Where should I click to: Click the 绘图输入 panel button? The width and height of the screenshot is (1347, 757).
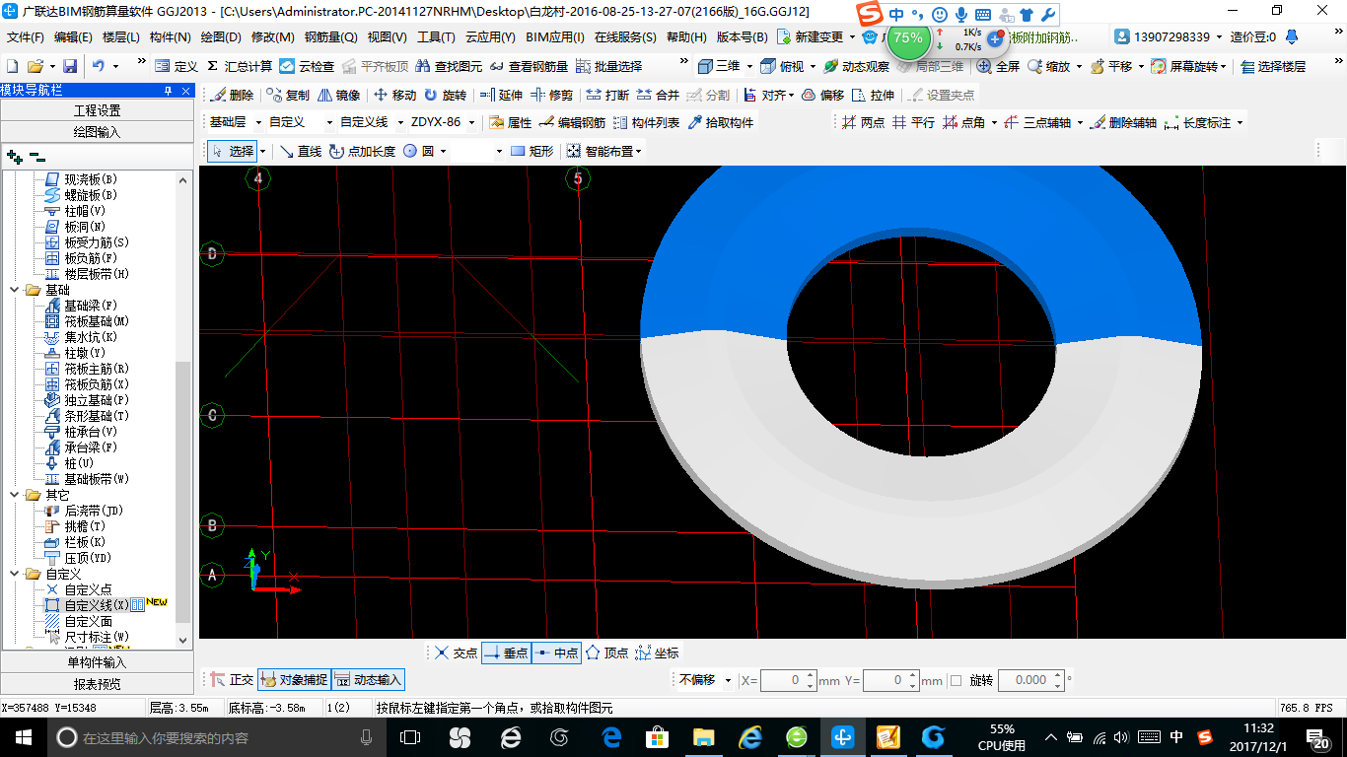[98, 132]
